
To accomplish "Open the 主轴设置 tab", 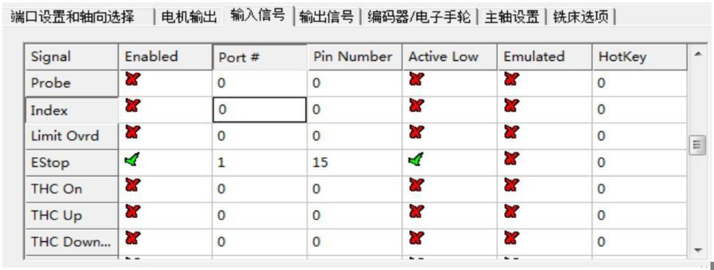I will [x=511, y=17].
